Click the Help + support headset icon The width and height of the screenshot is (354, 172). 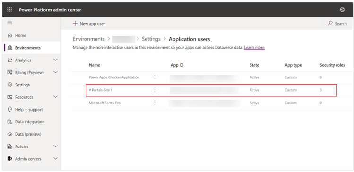tap(10, 110)
